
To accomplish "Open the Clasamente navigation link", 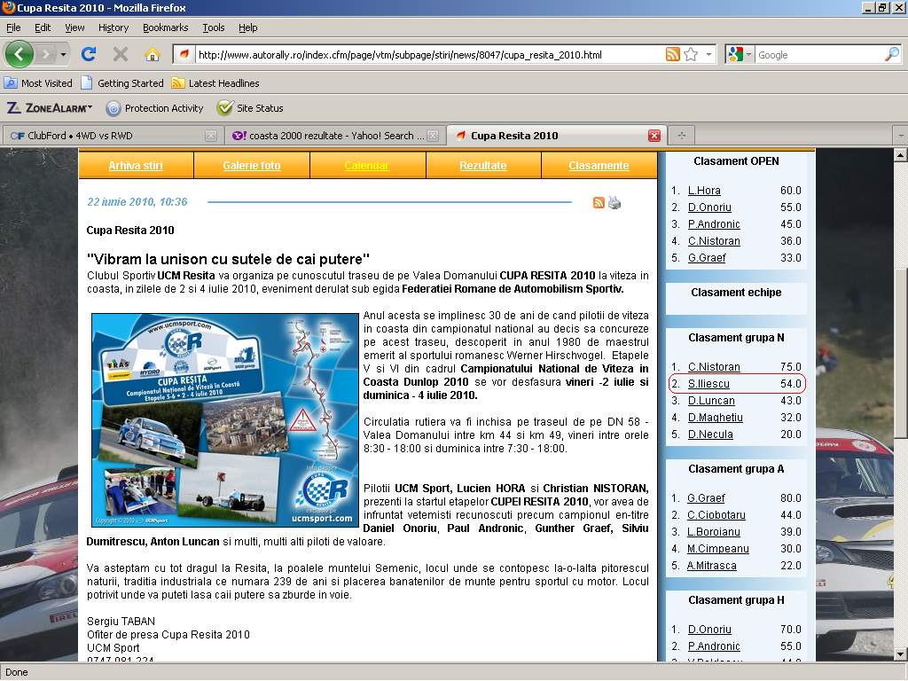I will (x=599, y=166).
